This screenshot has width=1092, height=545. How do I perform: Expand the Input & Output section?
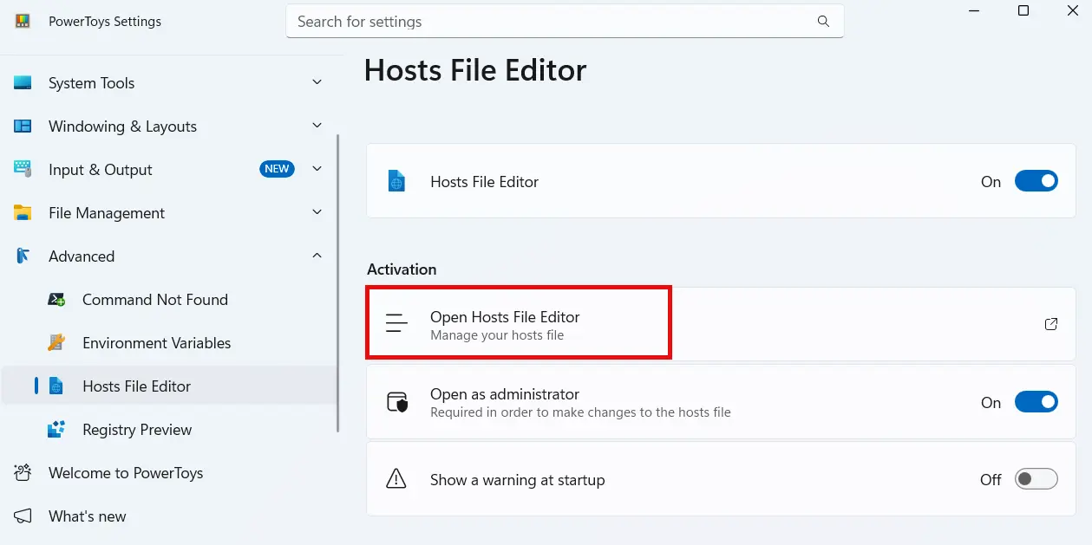[317, 169]
